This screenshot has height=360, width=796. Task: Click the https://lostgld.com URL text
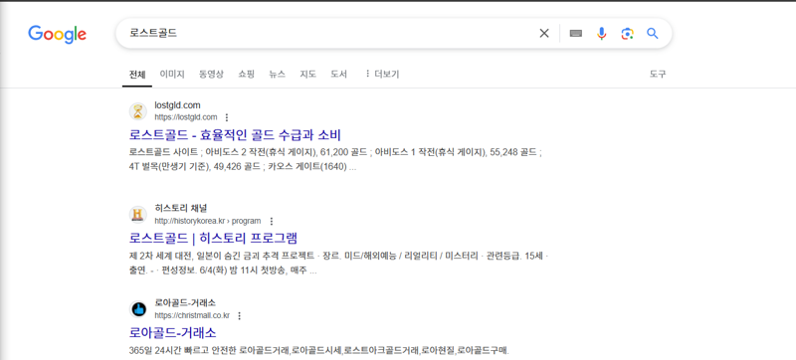point(186,117)
